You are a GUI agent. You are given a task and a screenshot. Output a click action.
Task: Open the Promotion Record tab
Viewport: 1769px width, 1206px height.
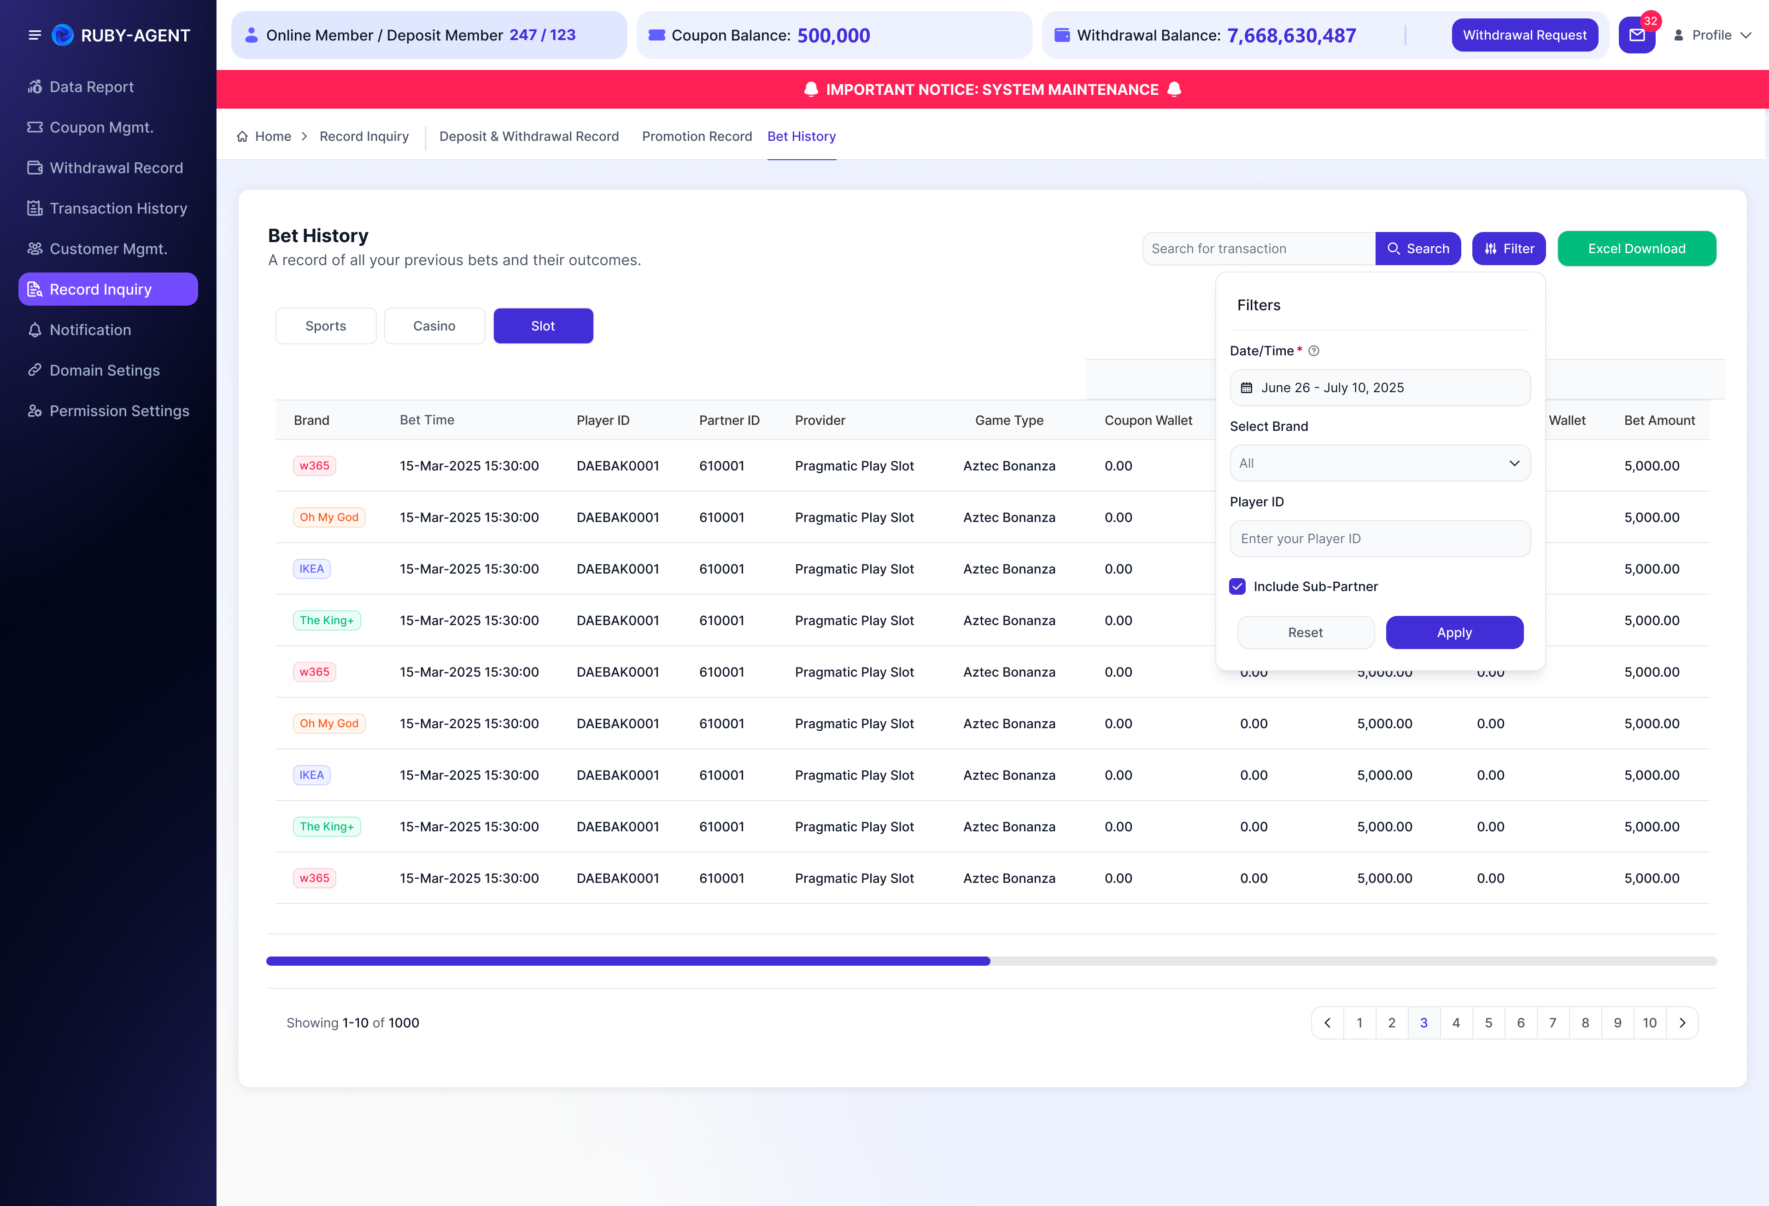pos(697,136)
